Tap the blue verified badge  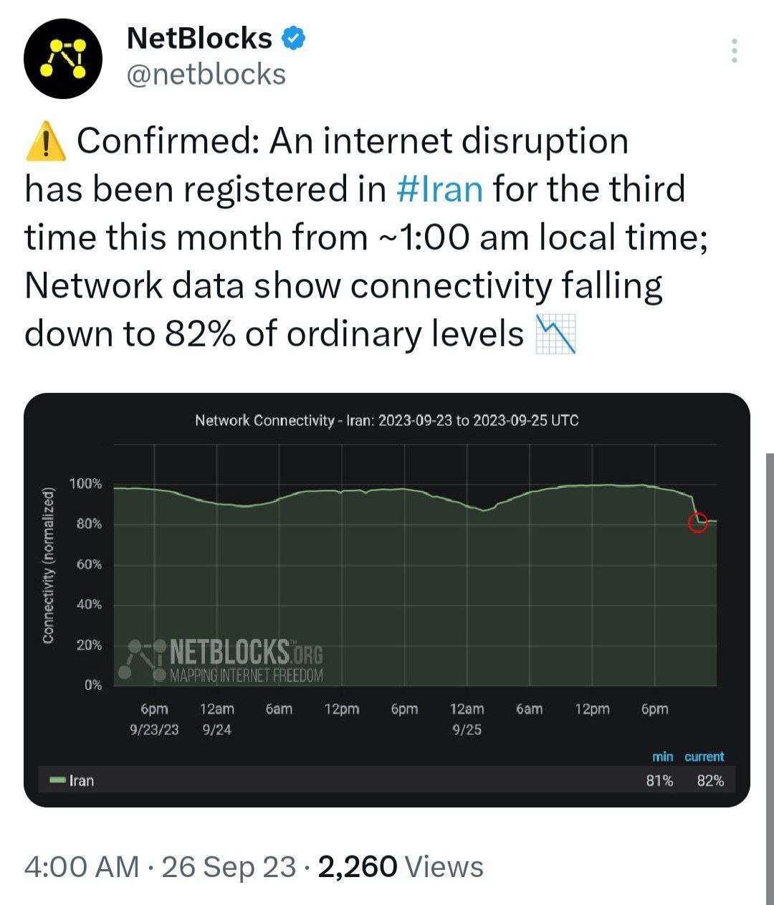293,38
